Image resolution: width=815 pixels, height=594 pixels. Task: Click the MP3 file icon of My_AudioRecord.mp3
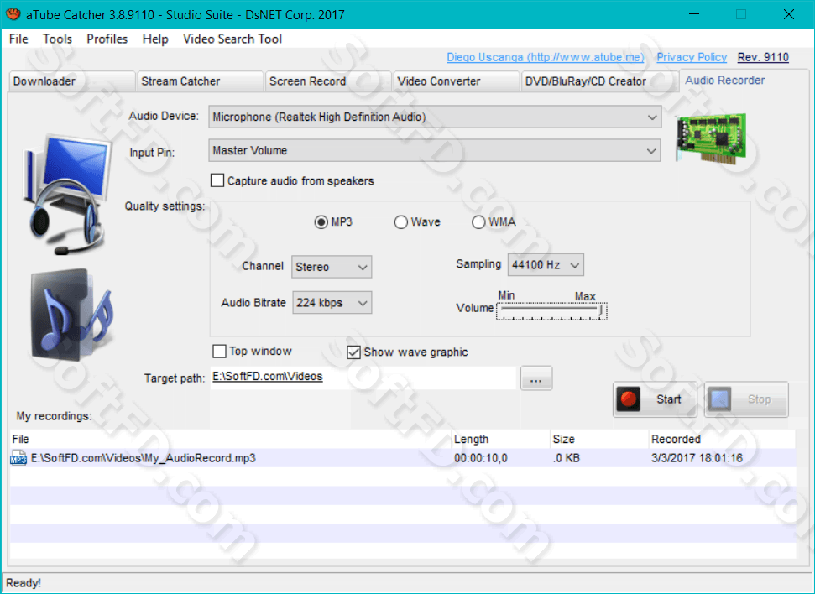point(18,458)
